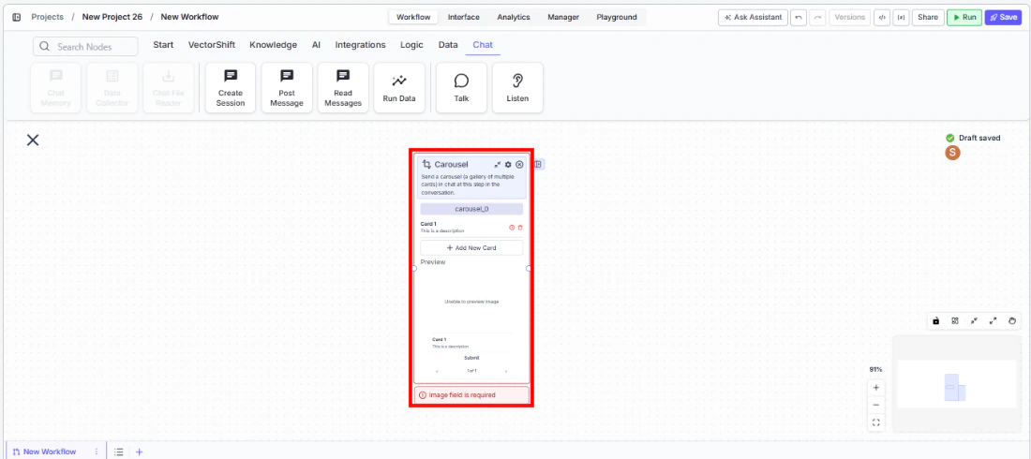Click the Carousel node left input handle
The image size is (1031, 459).
click(414, 268)
